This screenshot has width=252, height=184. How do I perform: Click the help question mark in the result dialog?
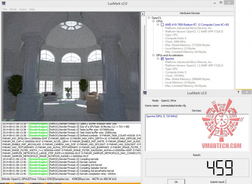click(x=238, y=92)
